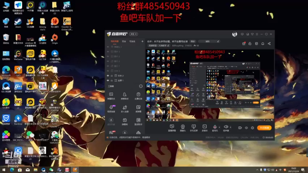The height and width of the screenshot is (173, 308).
Task: Click the 修改 button after the stream title
Action: 193,42
